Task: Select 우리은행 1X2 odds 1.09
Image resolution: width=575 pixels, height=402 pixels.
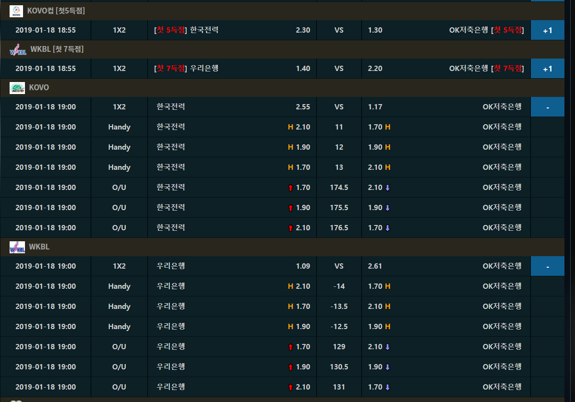Action: pos(232,266)
